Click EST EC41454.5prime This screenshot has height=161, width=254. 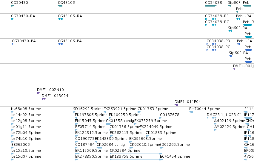[x=175, y=157]
